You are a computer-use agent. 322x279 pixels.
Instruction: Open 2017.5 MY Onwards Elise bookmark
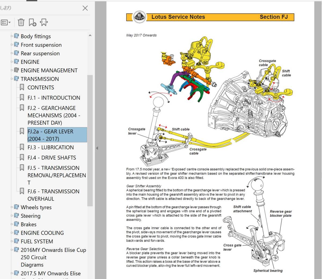[x=51, y=273]
